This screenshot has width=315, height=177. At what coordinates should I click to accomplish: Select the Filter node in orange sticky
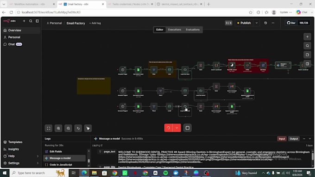pos(154,70)
